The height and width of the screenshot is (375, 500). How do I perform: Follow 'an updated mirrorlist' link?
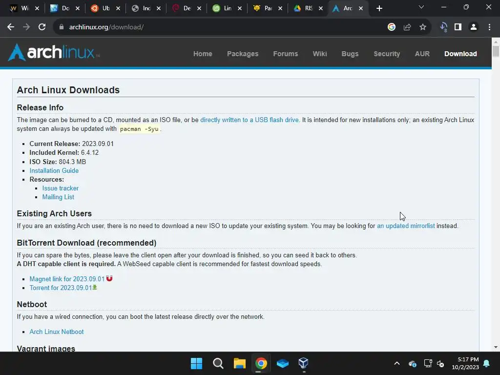click(406, 226)
